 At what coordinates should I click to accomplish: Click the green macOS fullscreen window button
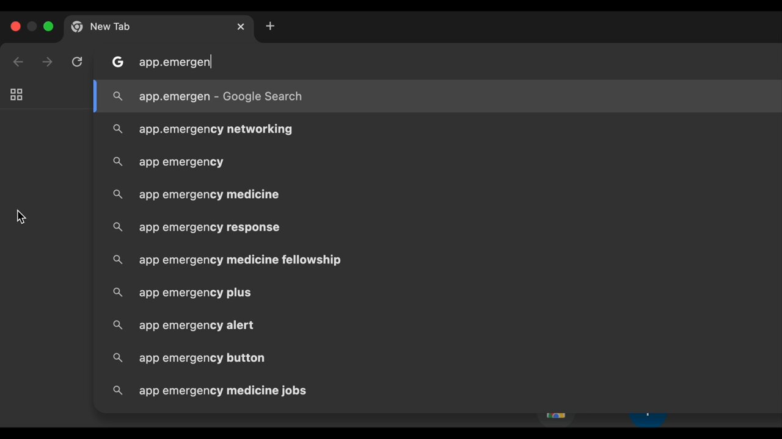click(48, 26)
